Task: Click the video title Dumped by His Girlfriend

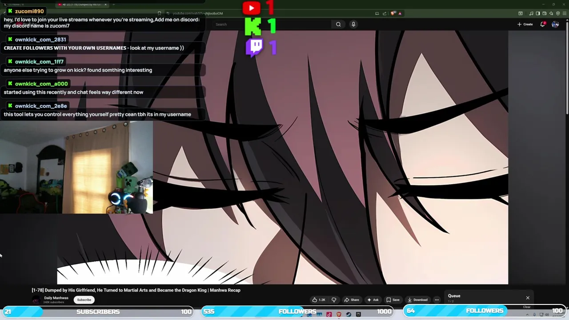Action: [136, 290]
